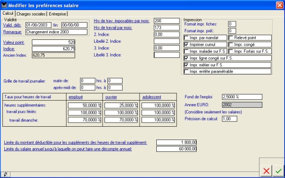This screenshot has height=178, width=285.
Task: Click ouvrier heures supplémentaires rate field
Action: coord(121,105)
